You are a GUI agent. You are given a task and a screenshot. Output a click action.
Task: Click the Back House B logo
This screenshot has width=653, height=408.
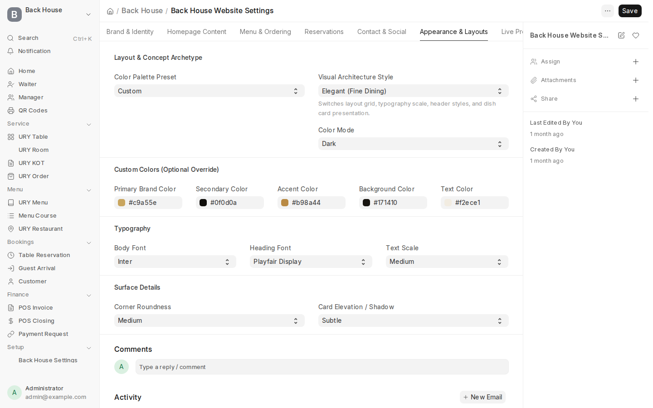[x=15, y=15]
